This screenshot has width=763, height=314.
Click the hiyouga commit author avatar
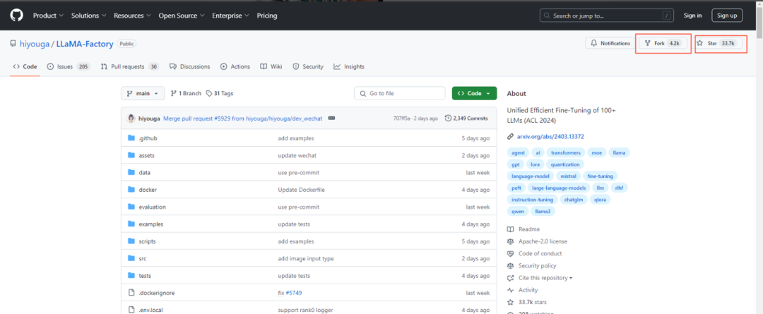[x=131, y=118]
